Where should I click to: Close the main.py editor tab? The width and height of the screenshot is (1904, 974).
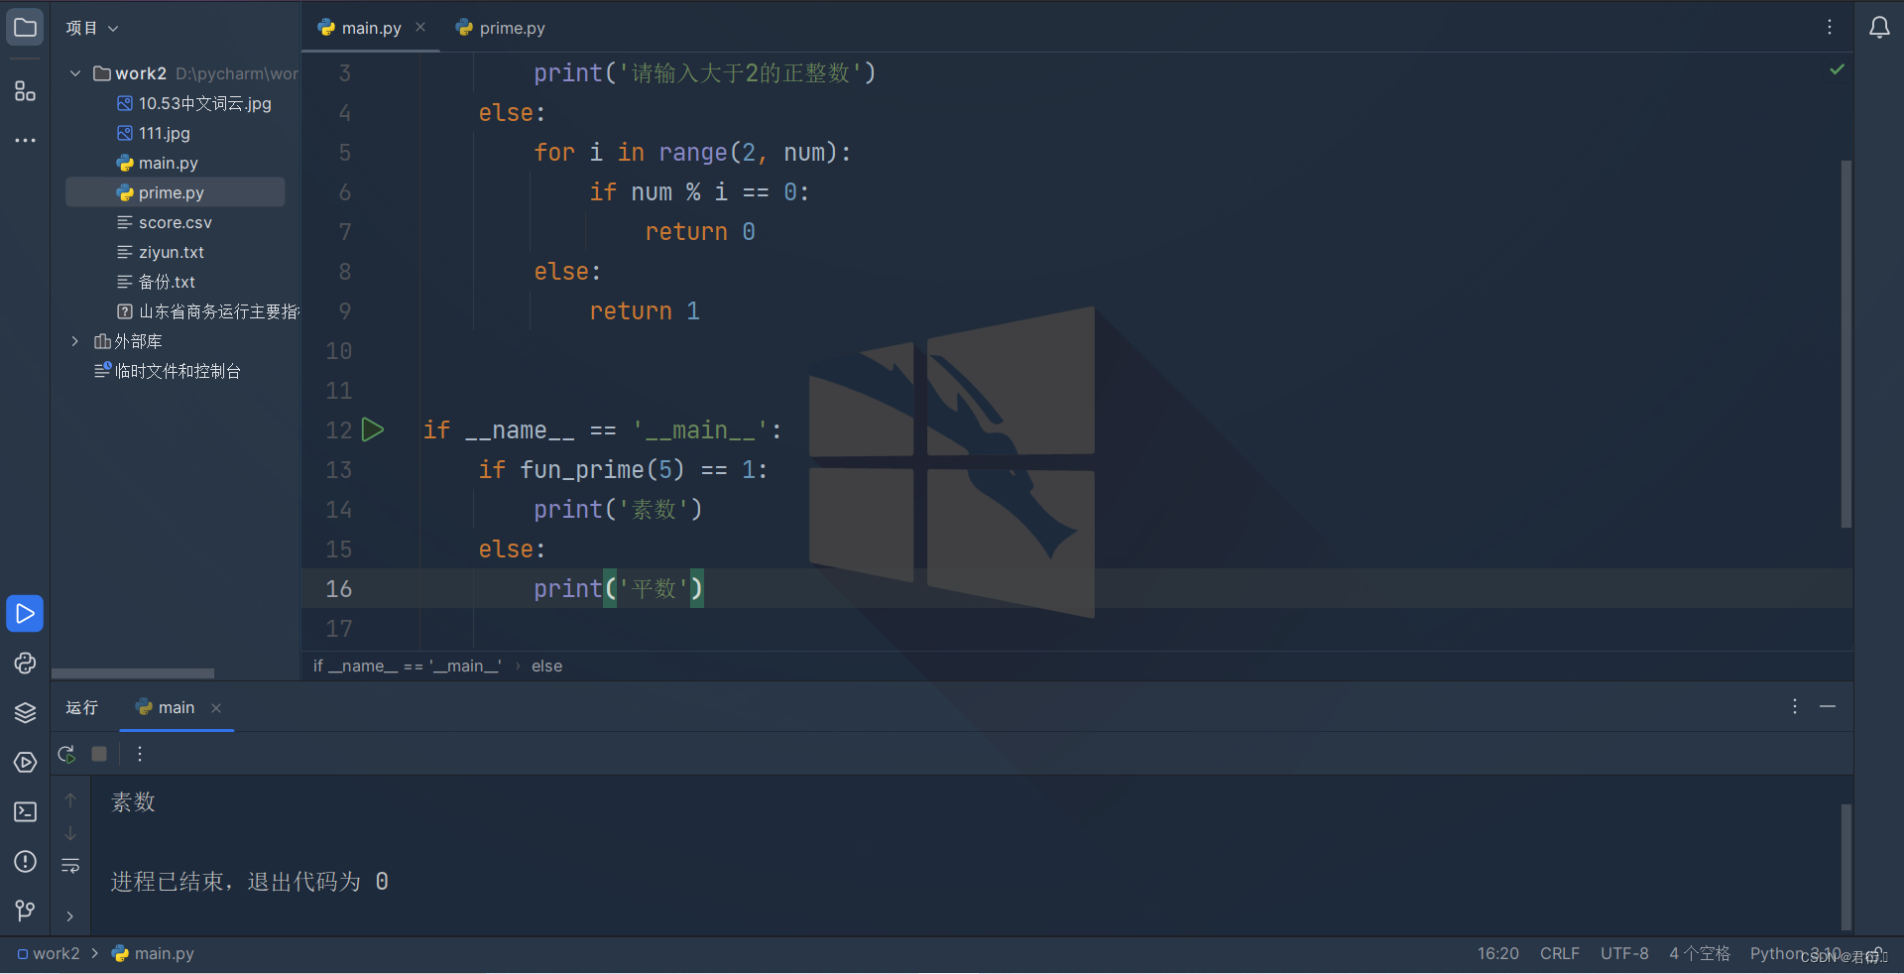point(420,27)
